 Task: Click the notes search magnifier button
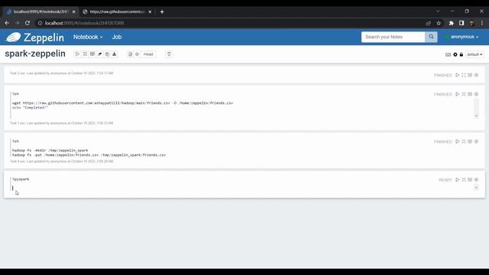click(x=431, y=37)
